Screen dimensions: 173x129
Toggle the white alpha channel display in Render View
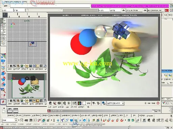tap(84, 103)
